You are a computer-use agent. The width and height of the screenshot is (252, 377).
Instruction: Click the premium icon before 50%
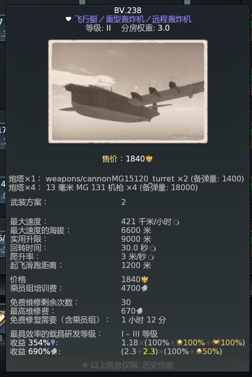199,352
